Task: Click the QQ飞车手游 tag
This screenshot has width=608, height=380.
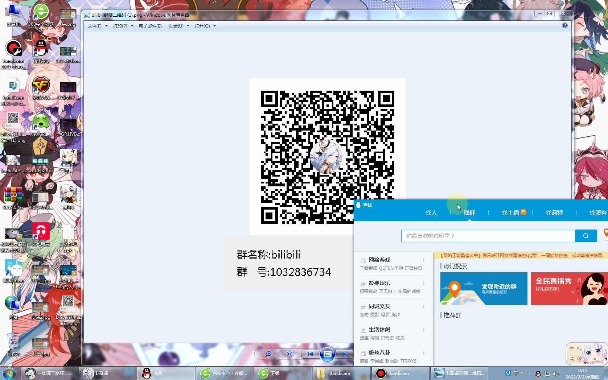Action: coord(391,268)
